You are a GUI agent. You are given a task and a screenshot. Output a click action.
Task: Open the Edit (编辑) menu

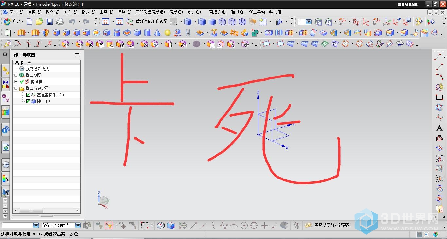(x=34, y=12)
